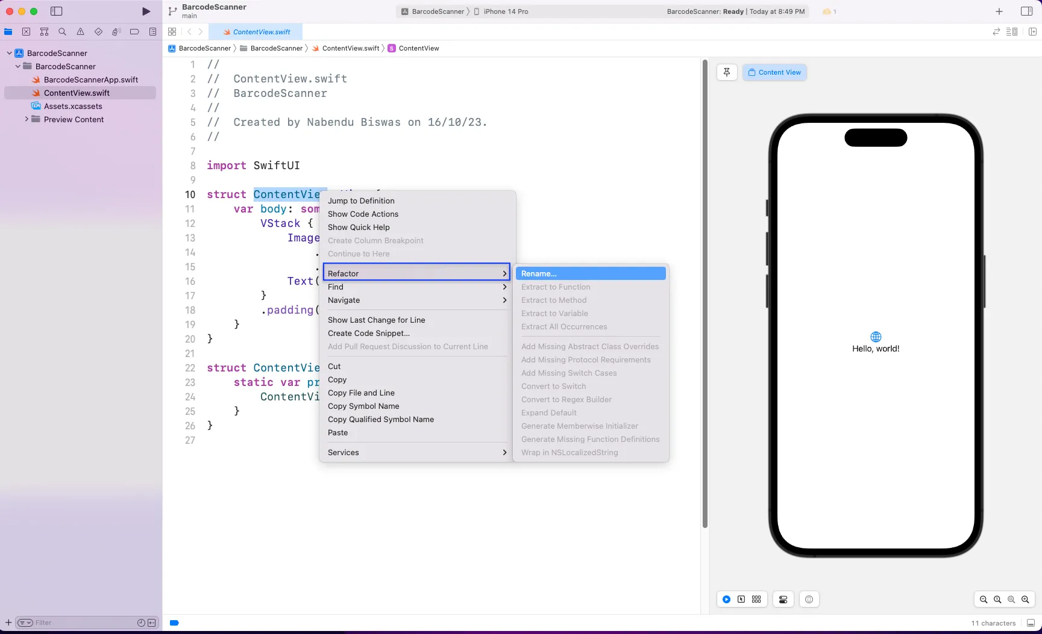Toggle the inspector panel in toolbar

pos(1027,11)
